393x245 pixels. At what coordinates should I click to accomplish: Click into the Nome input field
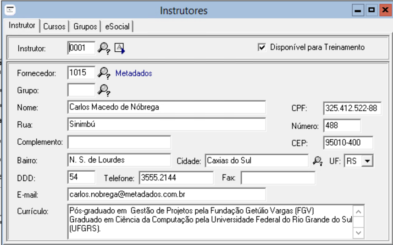click(166, 107)
